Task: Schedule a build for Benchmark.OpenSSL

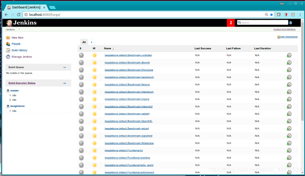Action: (289, 121)
